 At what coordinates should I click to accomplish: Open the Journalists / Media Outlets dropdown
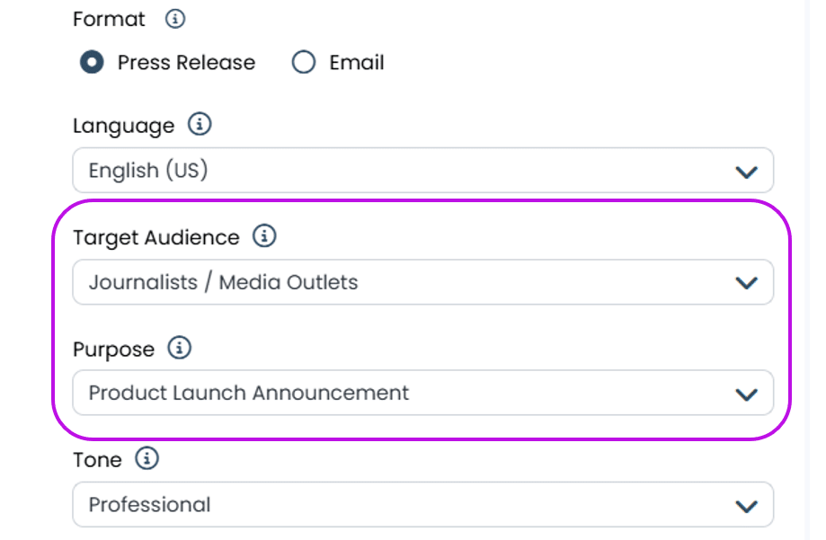click(422, 282)
